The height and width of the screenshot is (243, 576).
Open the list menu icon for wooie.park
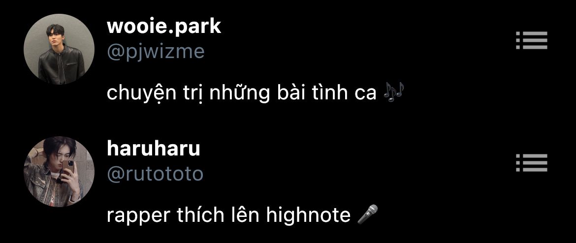[x=532, y=40]
